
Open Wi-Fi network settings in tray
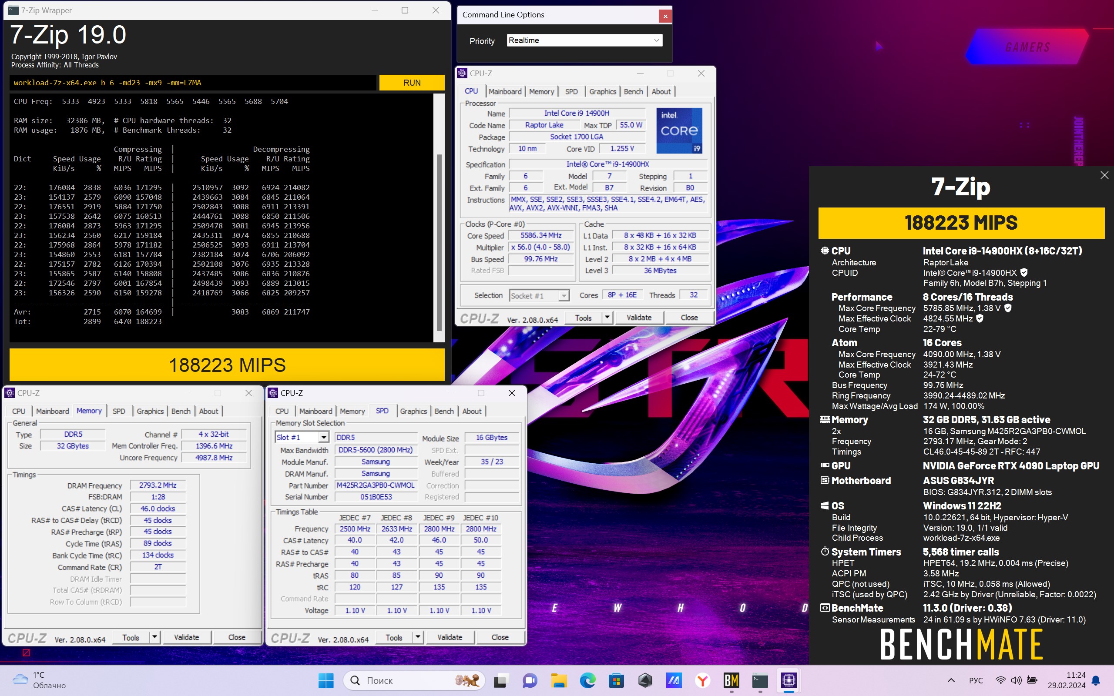(x=1000, y=680)
